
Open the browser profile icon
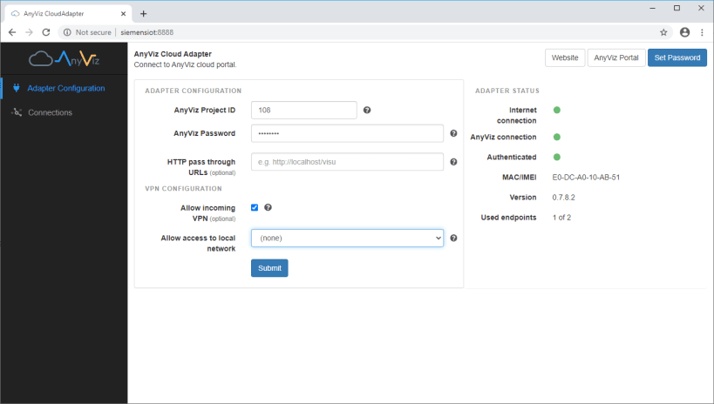[684, 32]
